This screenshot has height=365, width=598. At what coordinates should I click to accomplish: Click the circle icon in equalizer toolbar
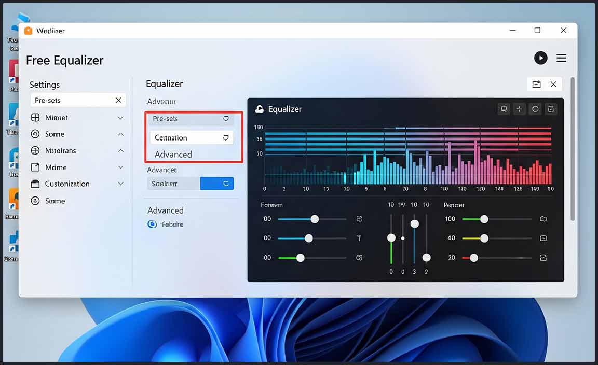(535, 109)
